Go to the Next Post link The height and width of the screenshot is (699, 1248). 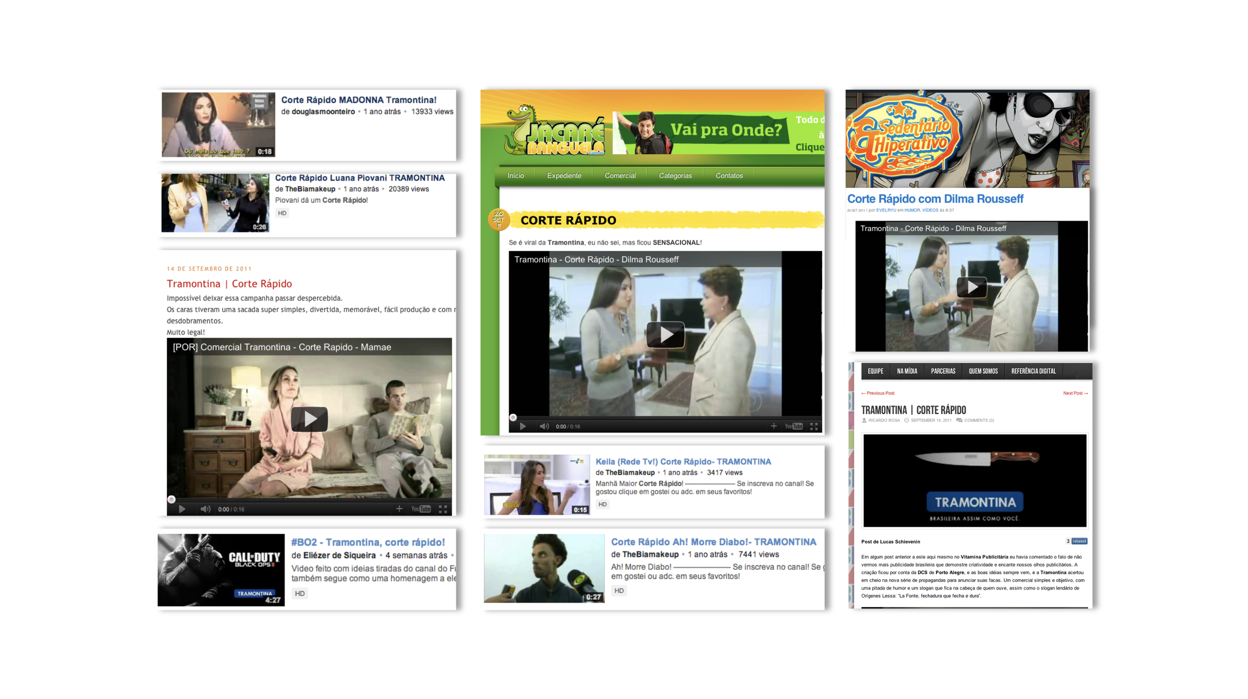click(x=1075, y=393)
